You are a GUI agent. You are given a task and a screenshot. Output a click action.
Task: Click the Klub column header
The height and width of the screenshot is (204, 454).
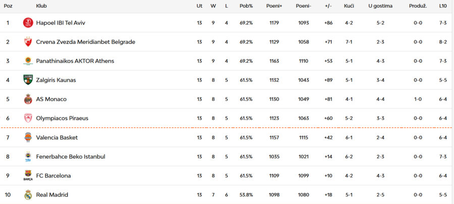tap(42, 6)
